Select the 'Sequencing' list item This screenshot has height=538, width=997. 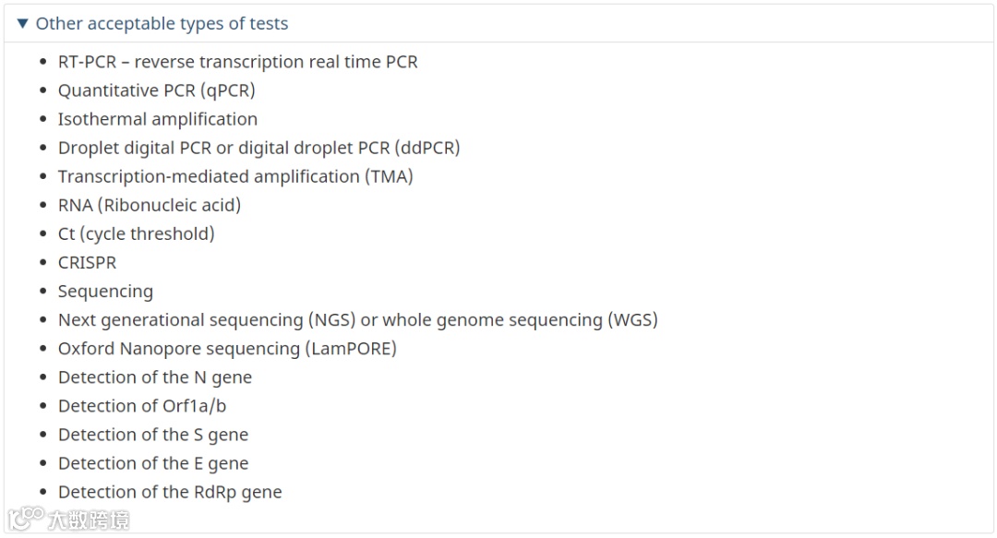click(x=105, y=292)
